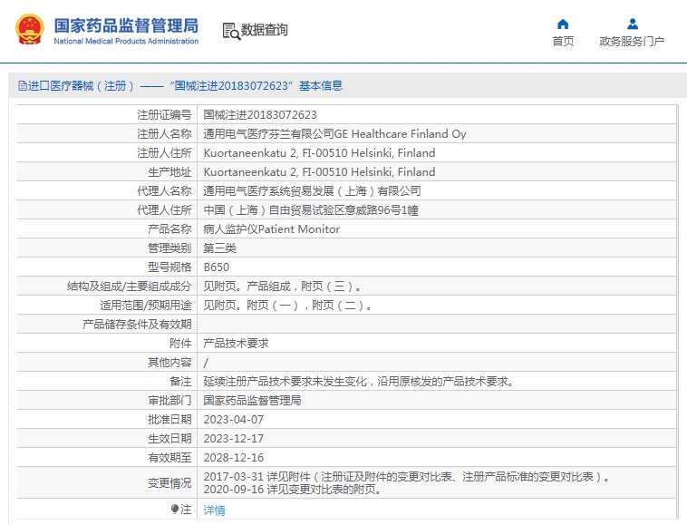Click the 2020-09-16 change record line
Image resolution: width=687 pixels, height=525 pixels.
(x=293, y=489)
